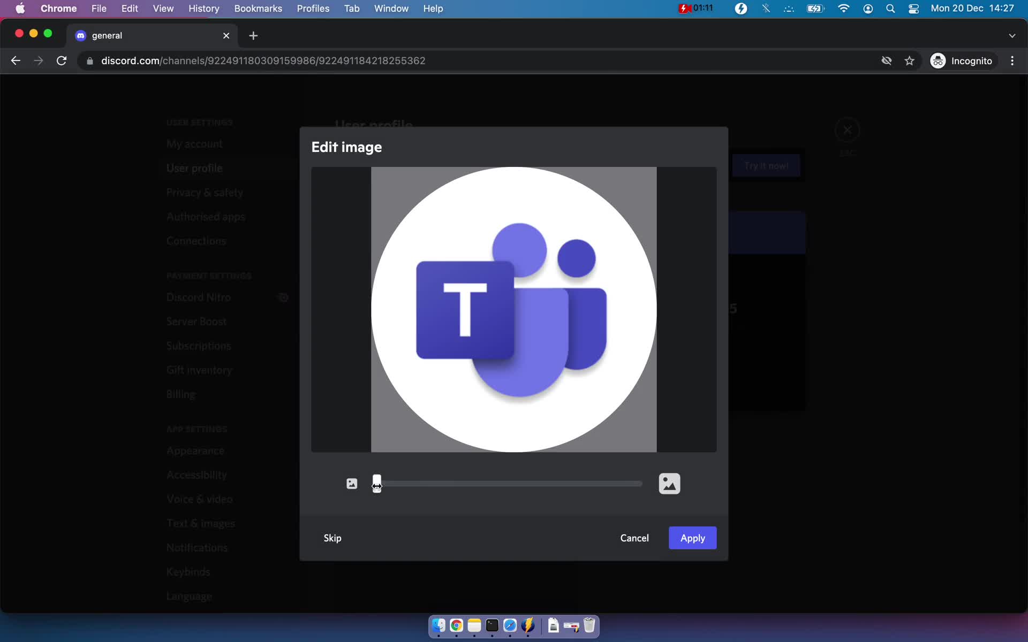Viewport: 1028px width, 642px height.
Task: Click the browser back arrow
Action: [16, 60]
